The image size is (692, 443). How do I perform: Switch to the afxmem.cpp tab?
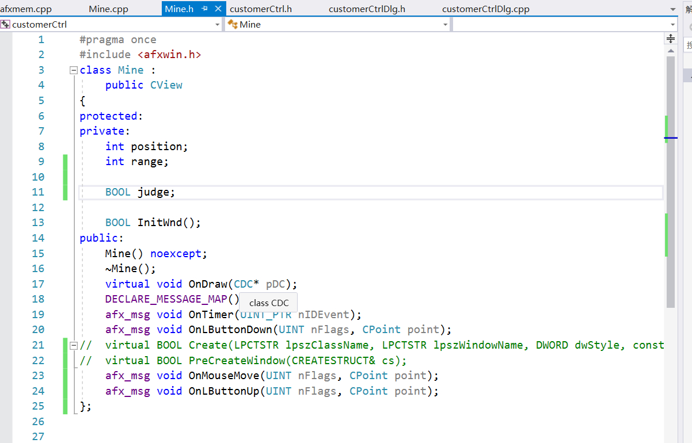click(x=26, y=9)
